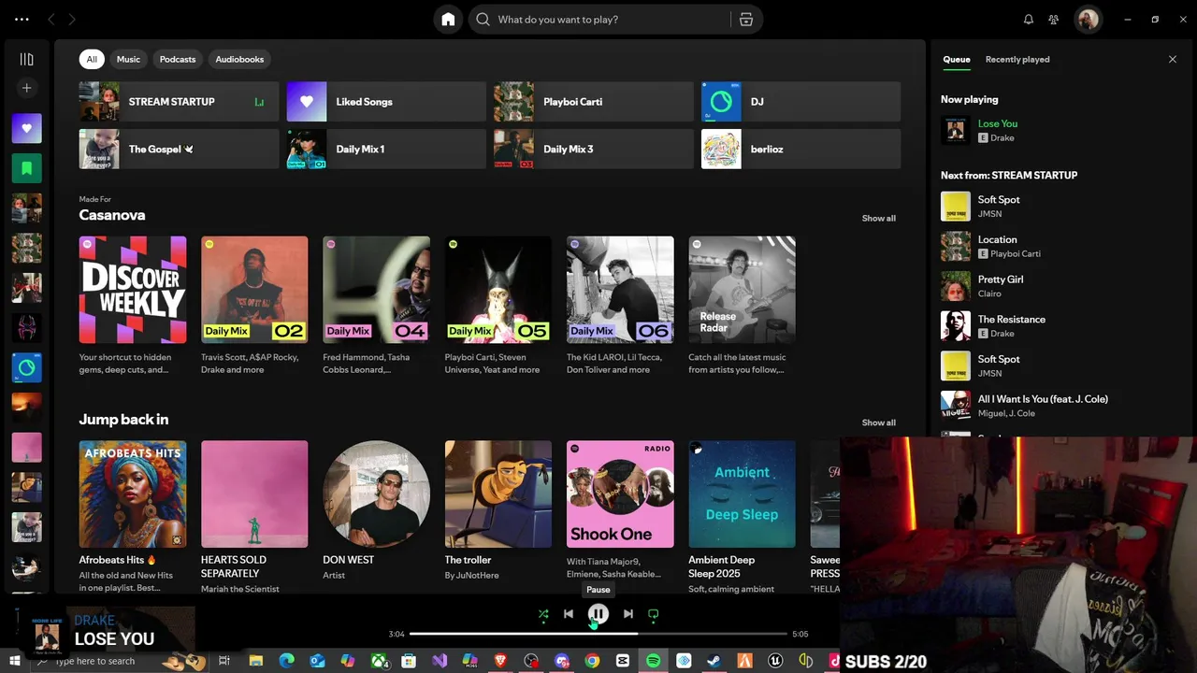Screen dimensions: 1197x673
Task: Toggle shuffle
Action: [x=543, y=614]
